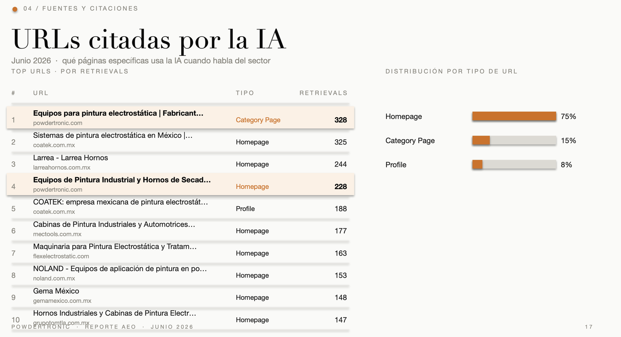Open the mectools.com.mx Cabinas de Pintura entry
The width and height of the screenshot is (621, 337).
point(180,229)
